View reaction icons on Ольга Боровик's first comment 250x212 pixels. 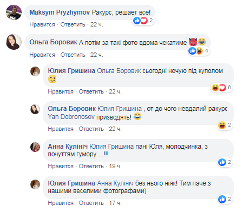tap(199, 51)
